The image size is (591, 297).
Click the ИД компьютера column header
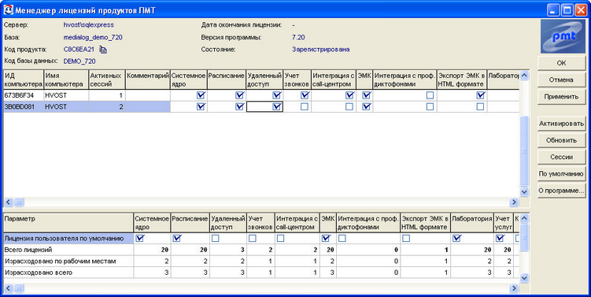(24, 80)
